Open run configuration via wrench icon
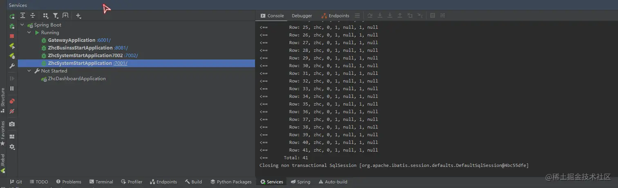618x188 pixels. [x=12, y=66]
